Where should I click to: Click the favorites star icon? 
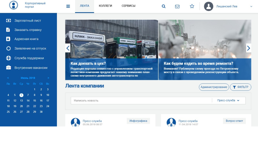[192, 6]
